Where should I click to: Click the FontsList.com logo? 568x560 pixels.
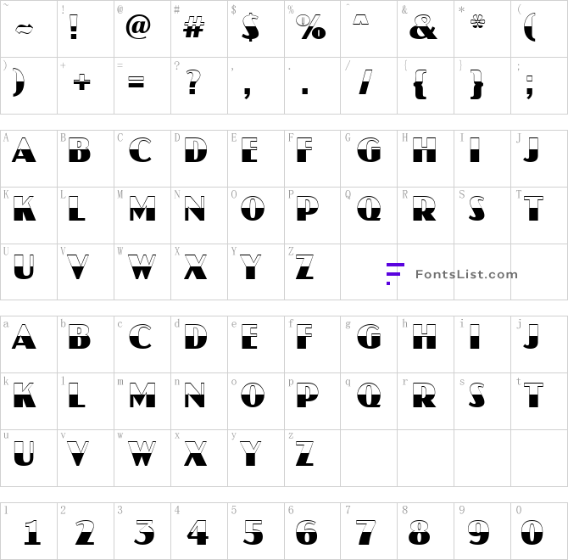pyautogui.click(x=452, y=274)
